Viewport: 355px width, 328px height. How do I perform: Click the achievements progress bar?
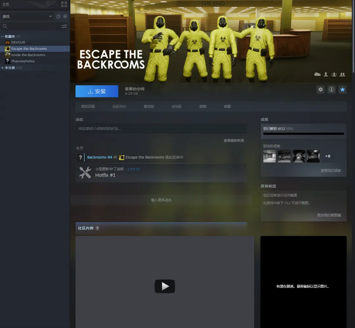pos(304,134)
